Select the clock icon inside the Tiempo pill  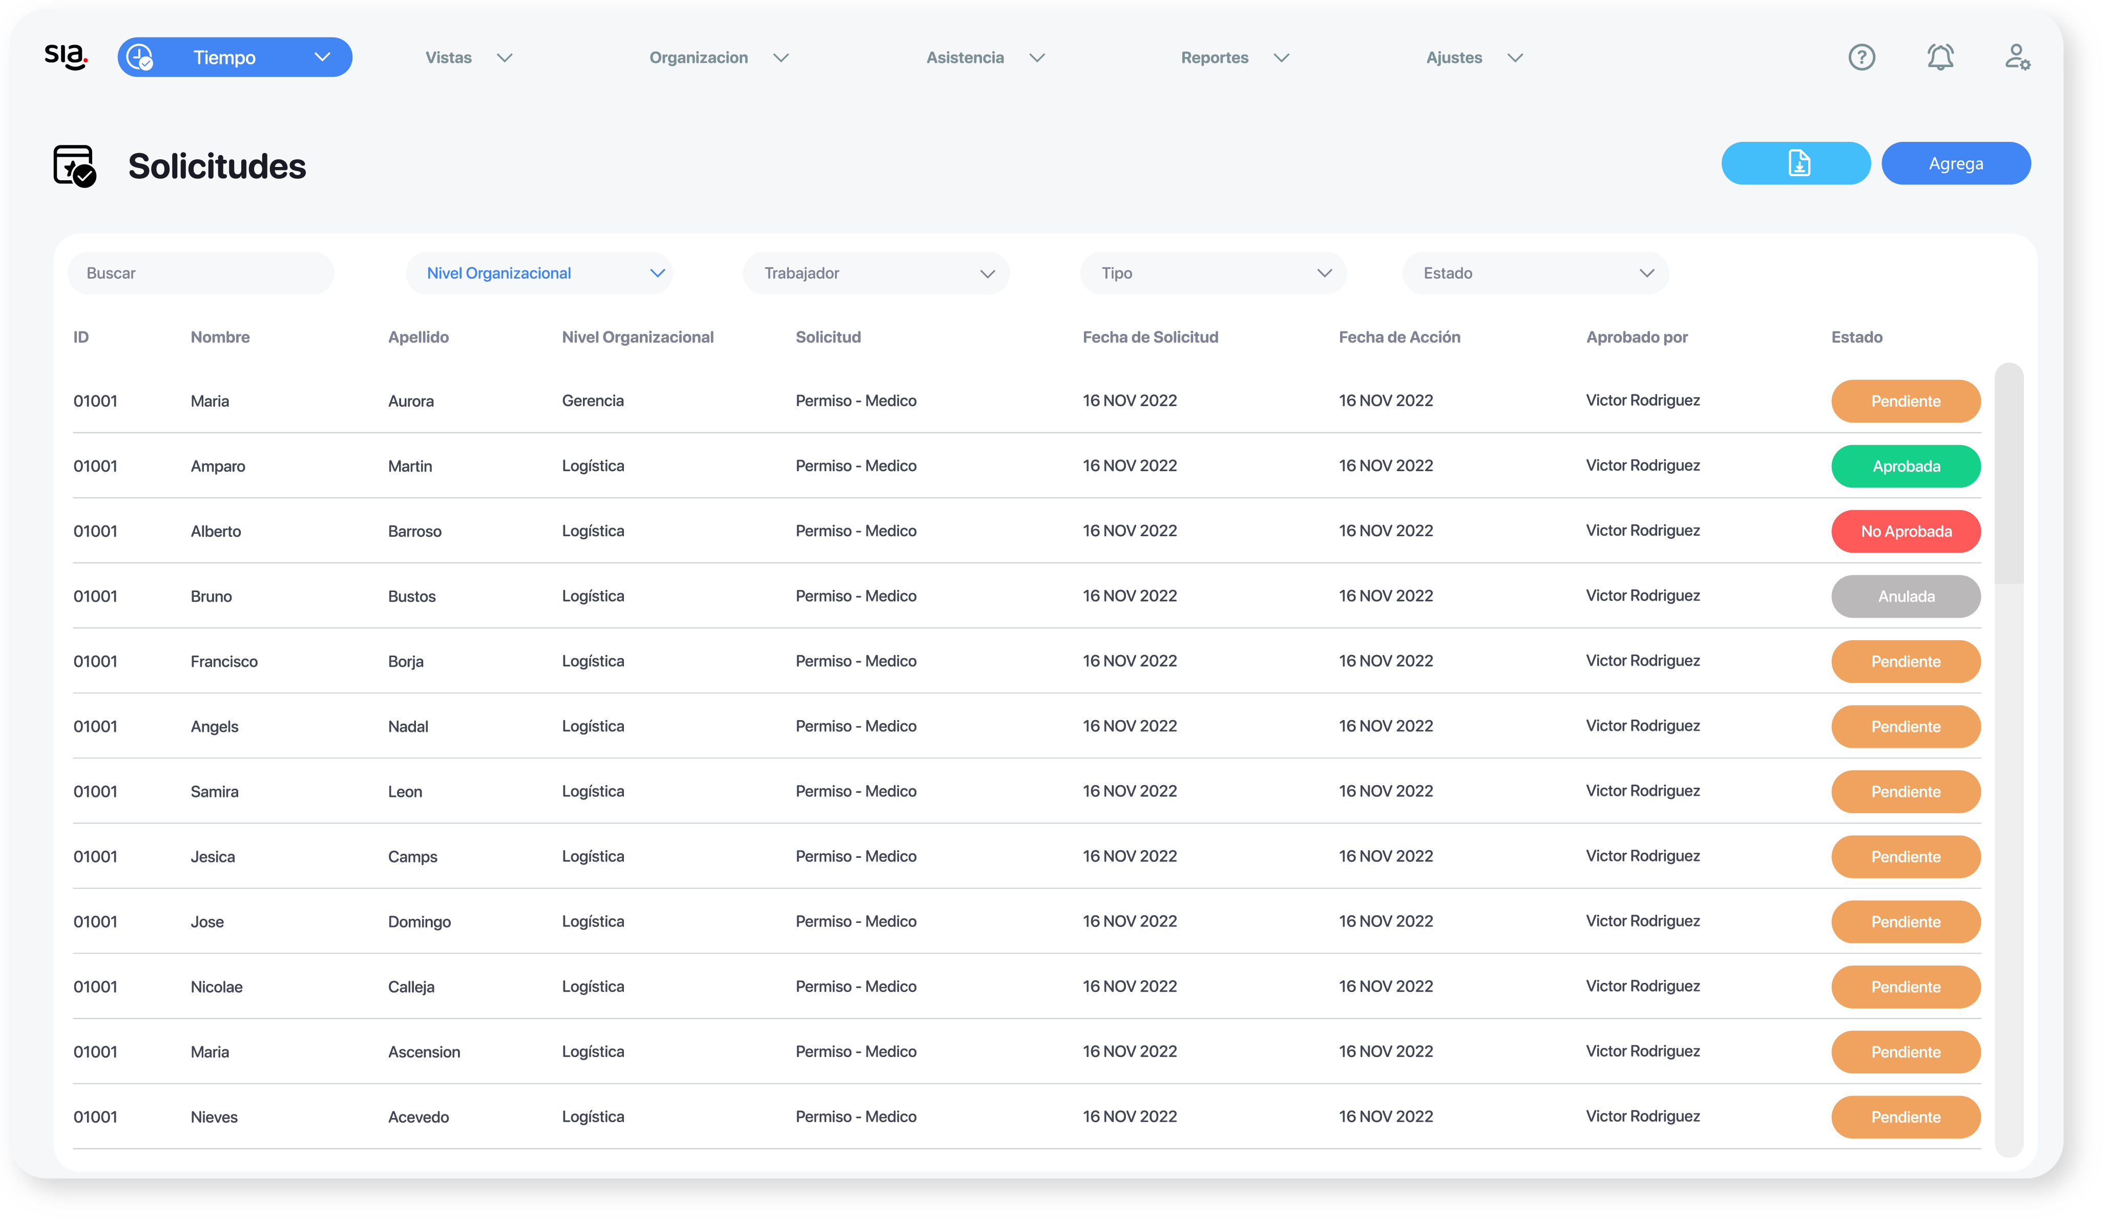click(141, 57)
